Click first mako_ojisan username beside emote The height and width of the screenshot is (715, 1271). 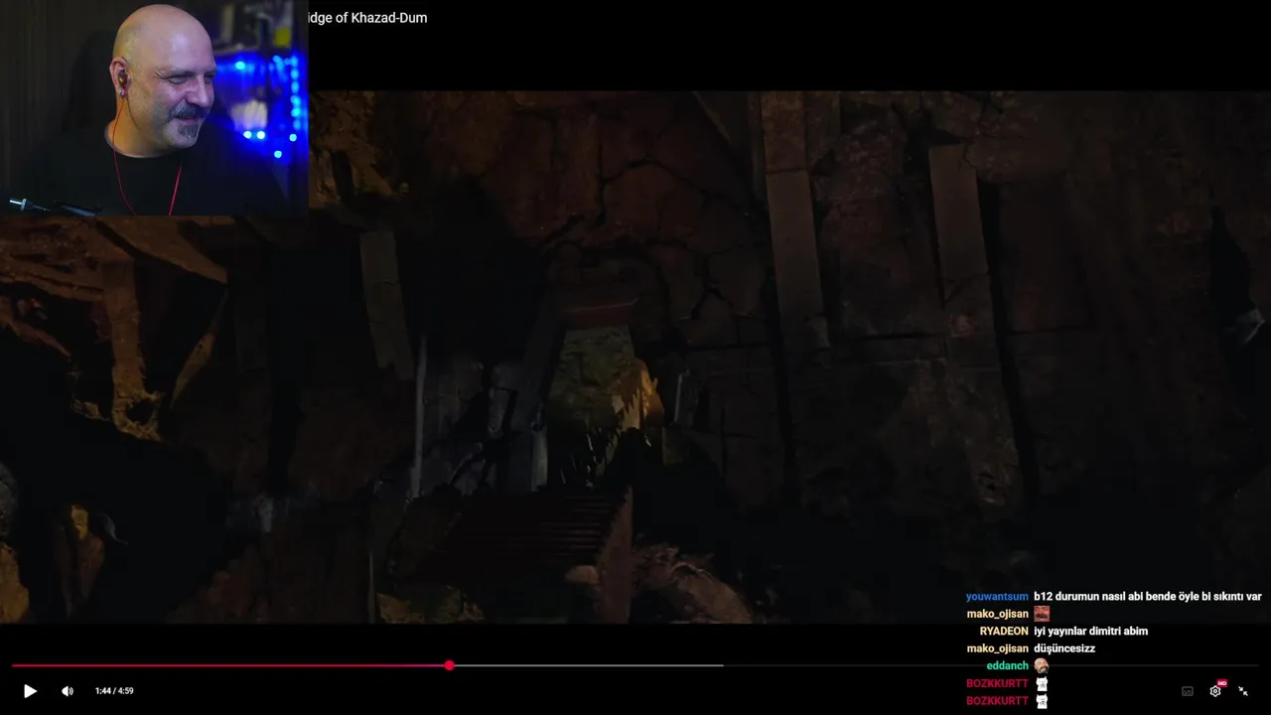(998, 614)
